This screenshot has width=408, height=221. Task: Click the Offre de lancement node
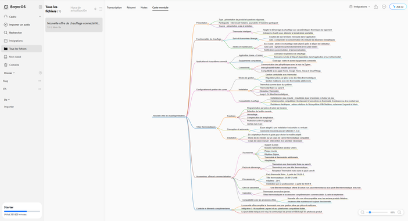[250, 188]
